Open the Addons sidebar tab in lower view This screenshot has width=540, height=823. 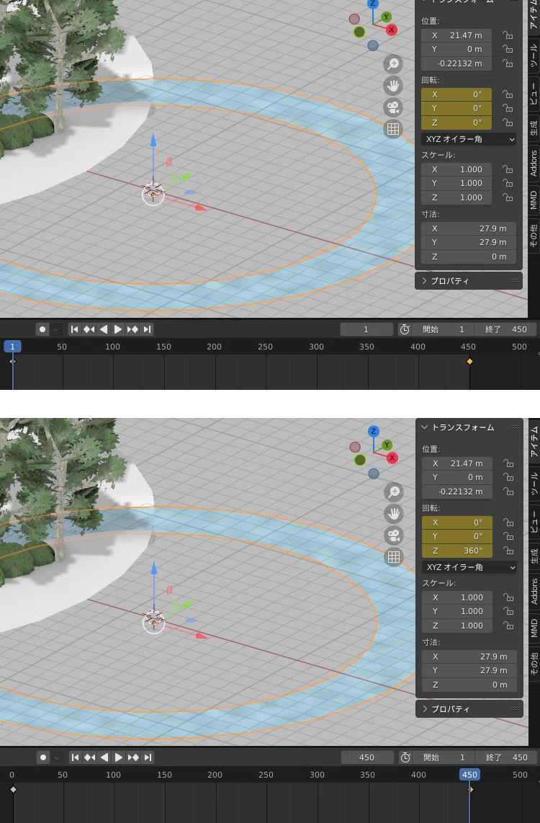[x=534, y=591]
